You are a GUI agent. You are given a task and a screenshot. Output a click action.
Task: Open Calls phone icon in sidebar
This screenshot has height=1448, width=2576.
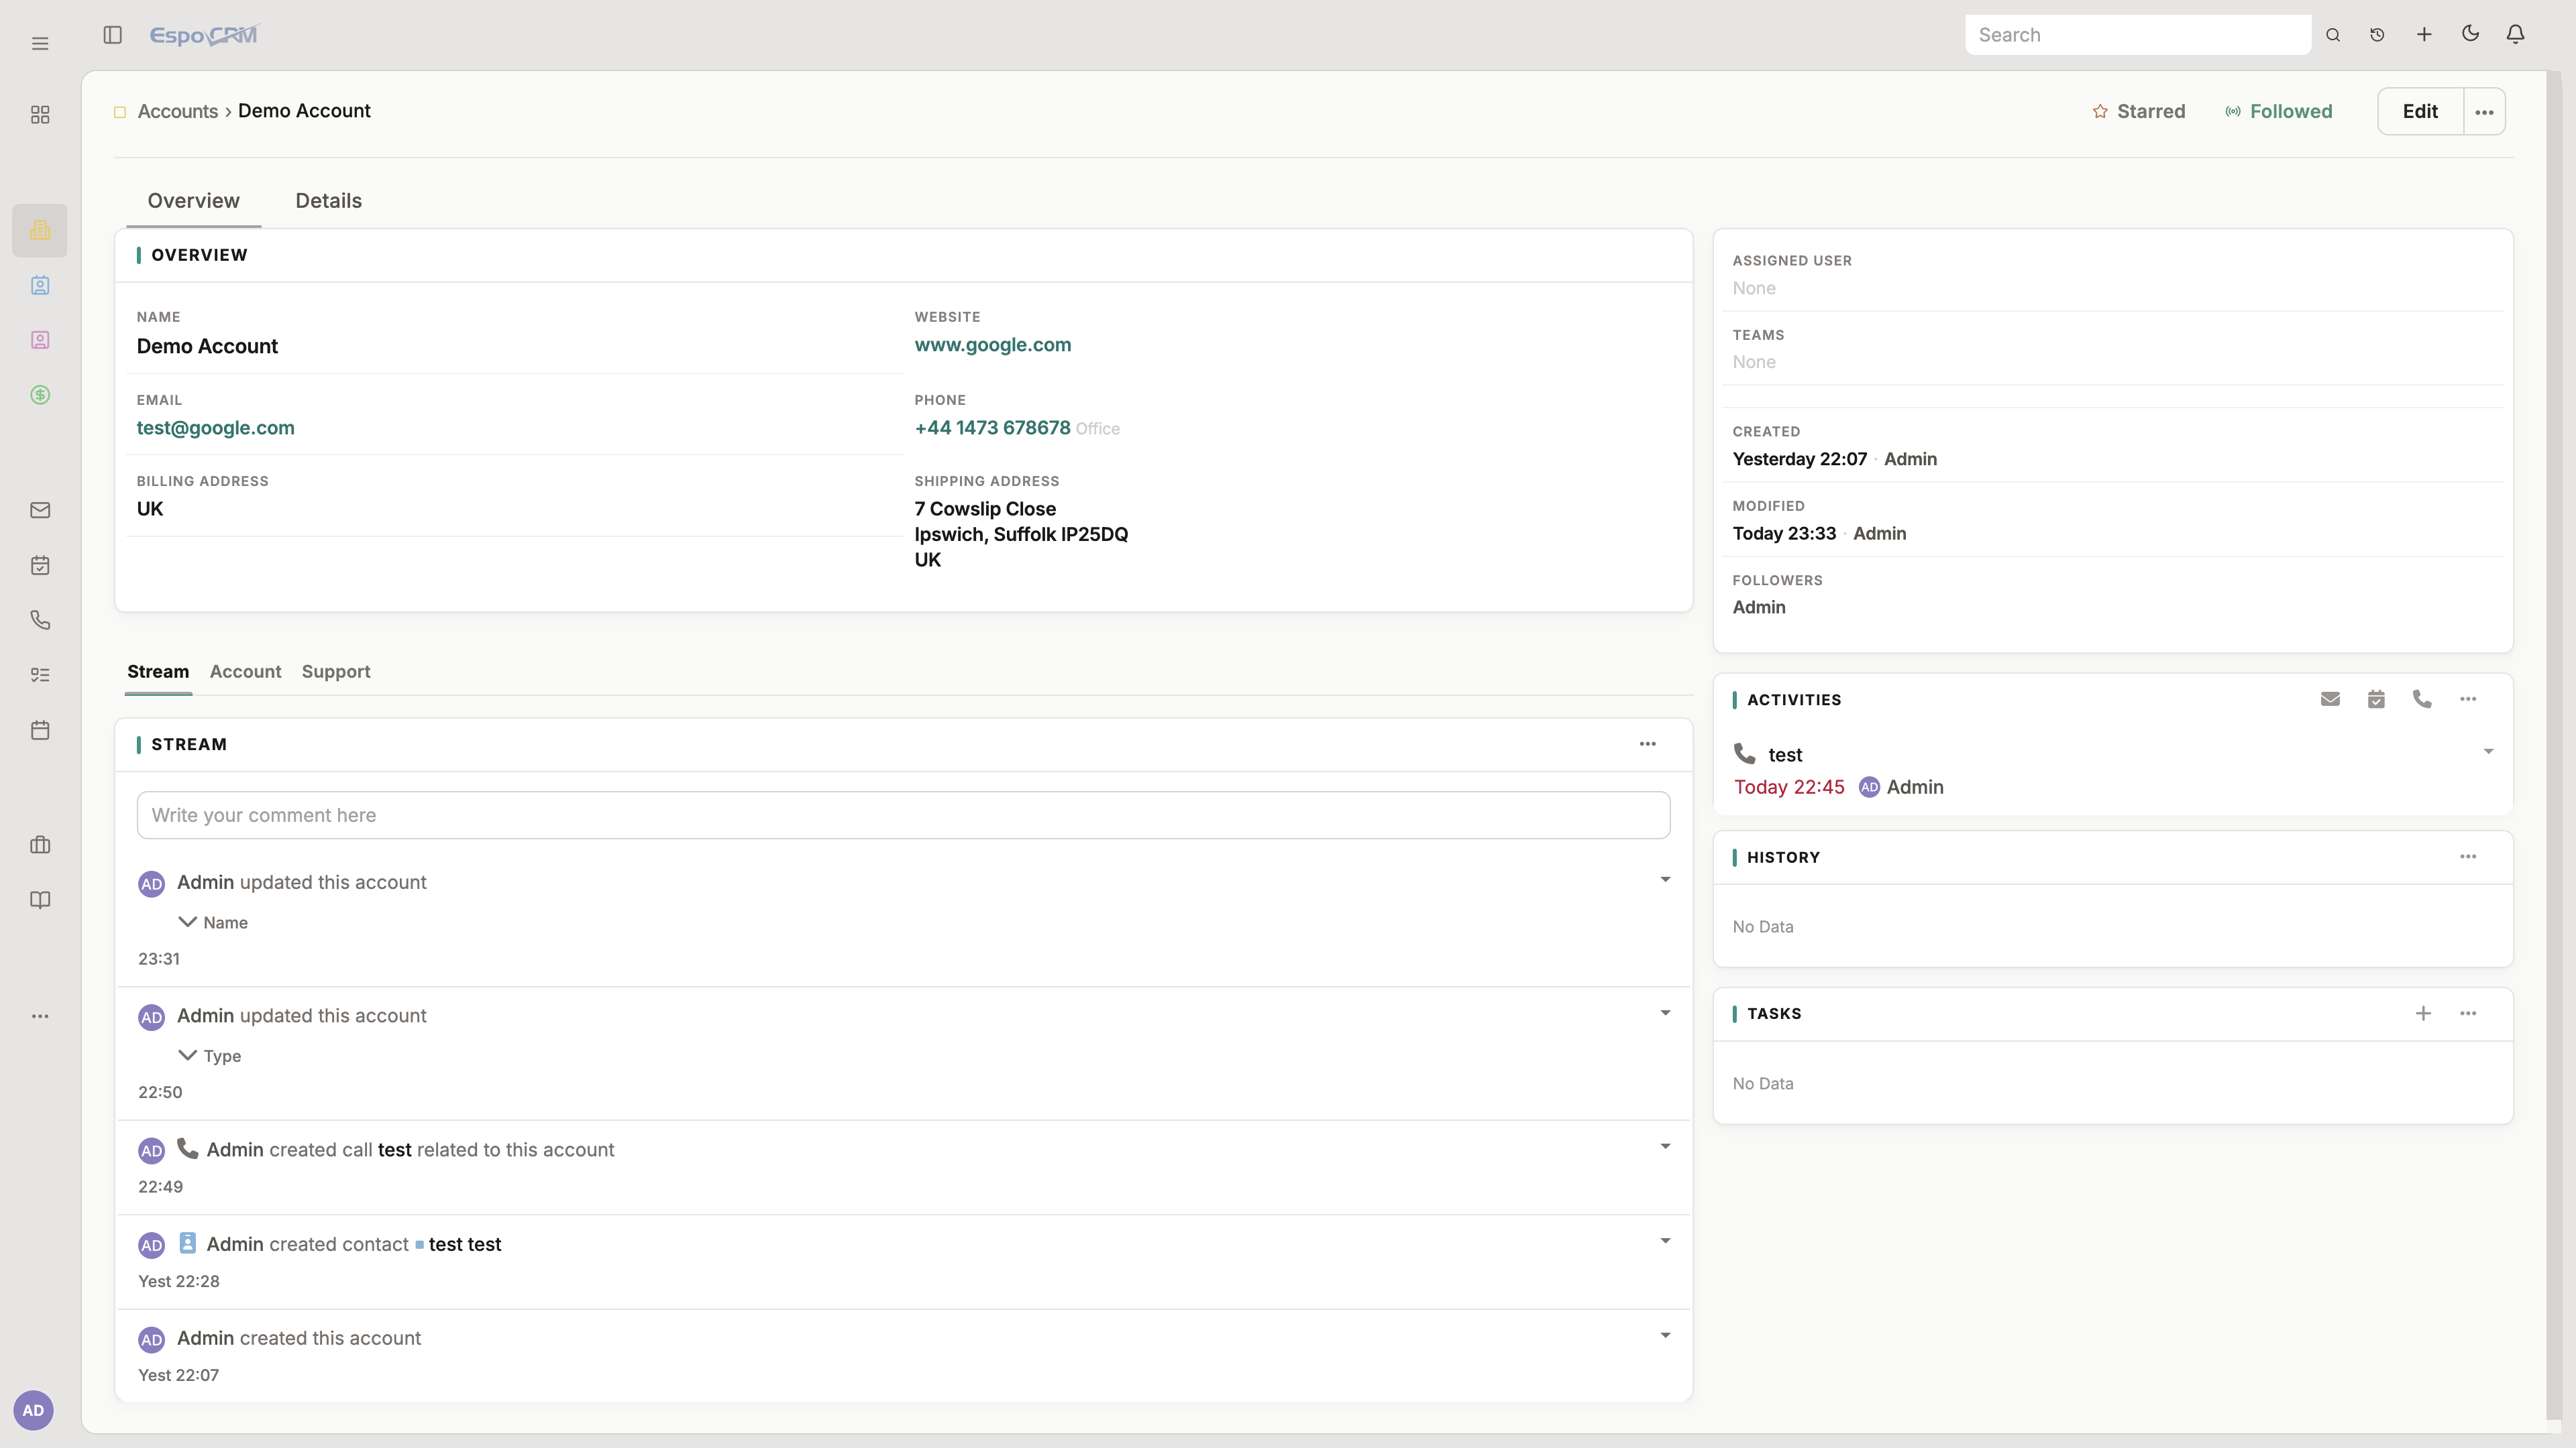point(40,621)
